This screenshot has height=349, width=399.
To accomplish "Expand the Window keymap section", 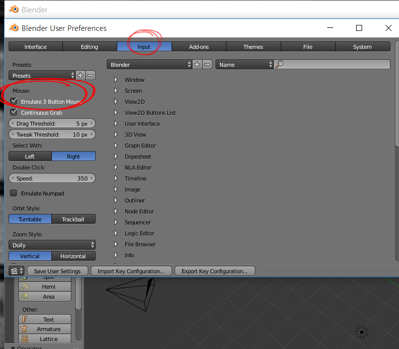I will 116,80.
